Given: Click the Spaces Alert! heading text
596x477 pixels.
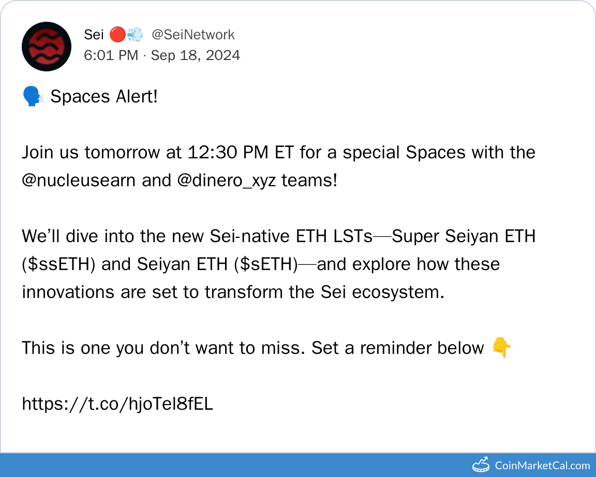Looking at the screenshot, I should point(104,97).
